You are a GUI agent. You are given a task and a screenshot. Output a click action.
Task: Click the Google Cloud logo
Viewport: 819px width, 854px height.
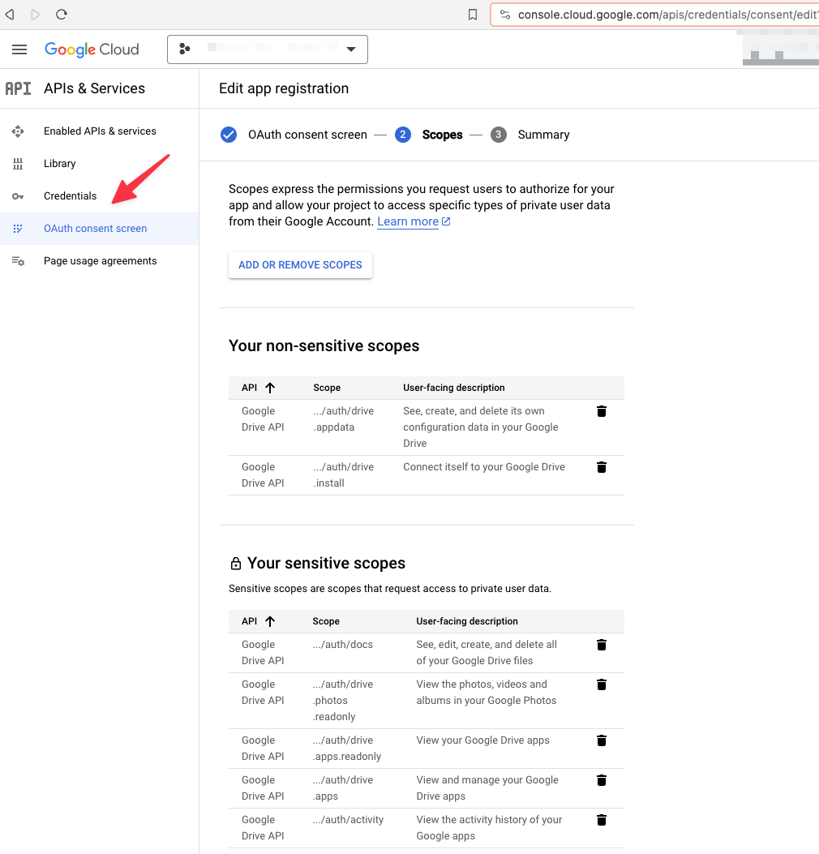tap(92, 49)
